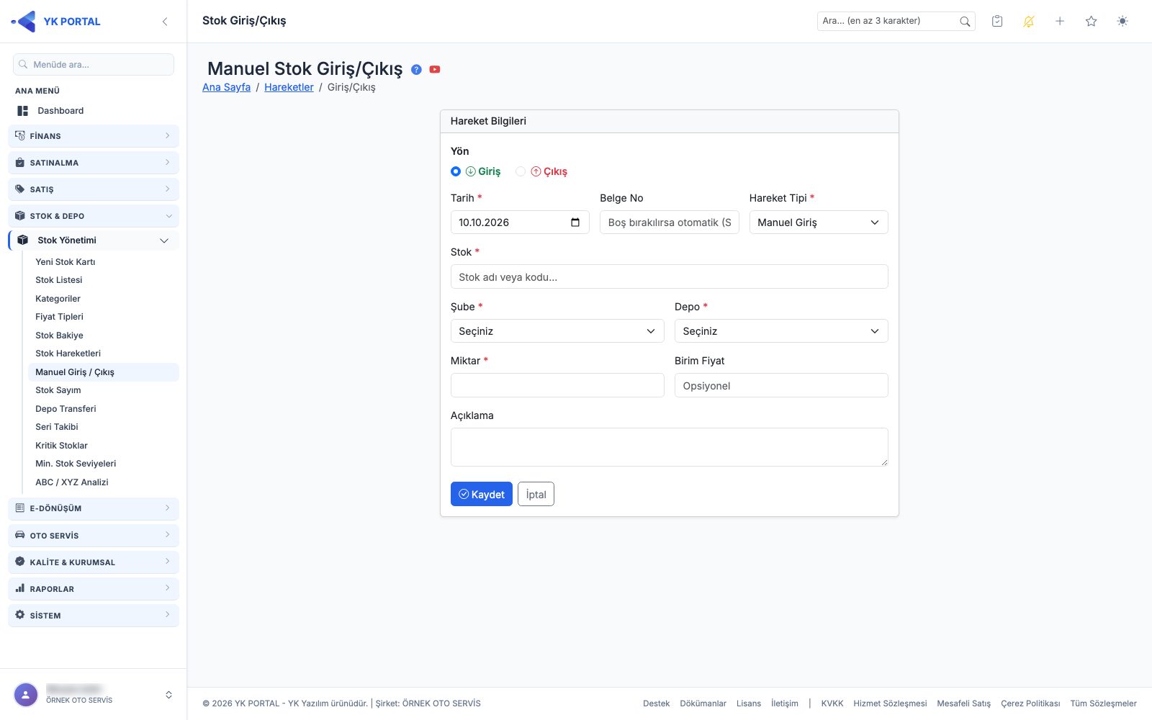The height and width of the screenshot is (720, 1152).
Task: Click the search magnifier icon in top bar
Action: (x=965, y=22)
